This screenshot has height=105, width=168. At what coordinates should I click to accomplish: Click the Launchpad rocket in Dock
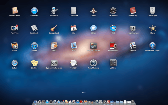[x=39, y=102]
